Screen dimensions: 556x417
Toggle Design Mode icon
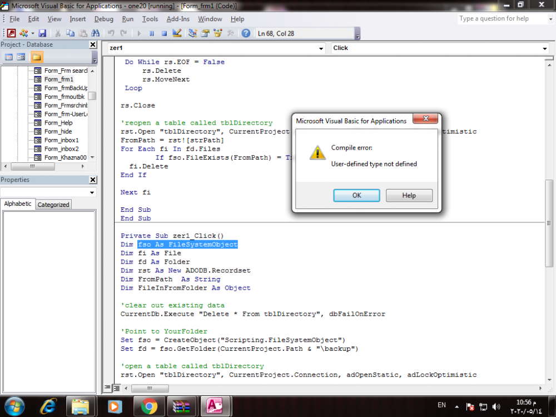(x=177, y=33)
